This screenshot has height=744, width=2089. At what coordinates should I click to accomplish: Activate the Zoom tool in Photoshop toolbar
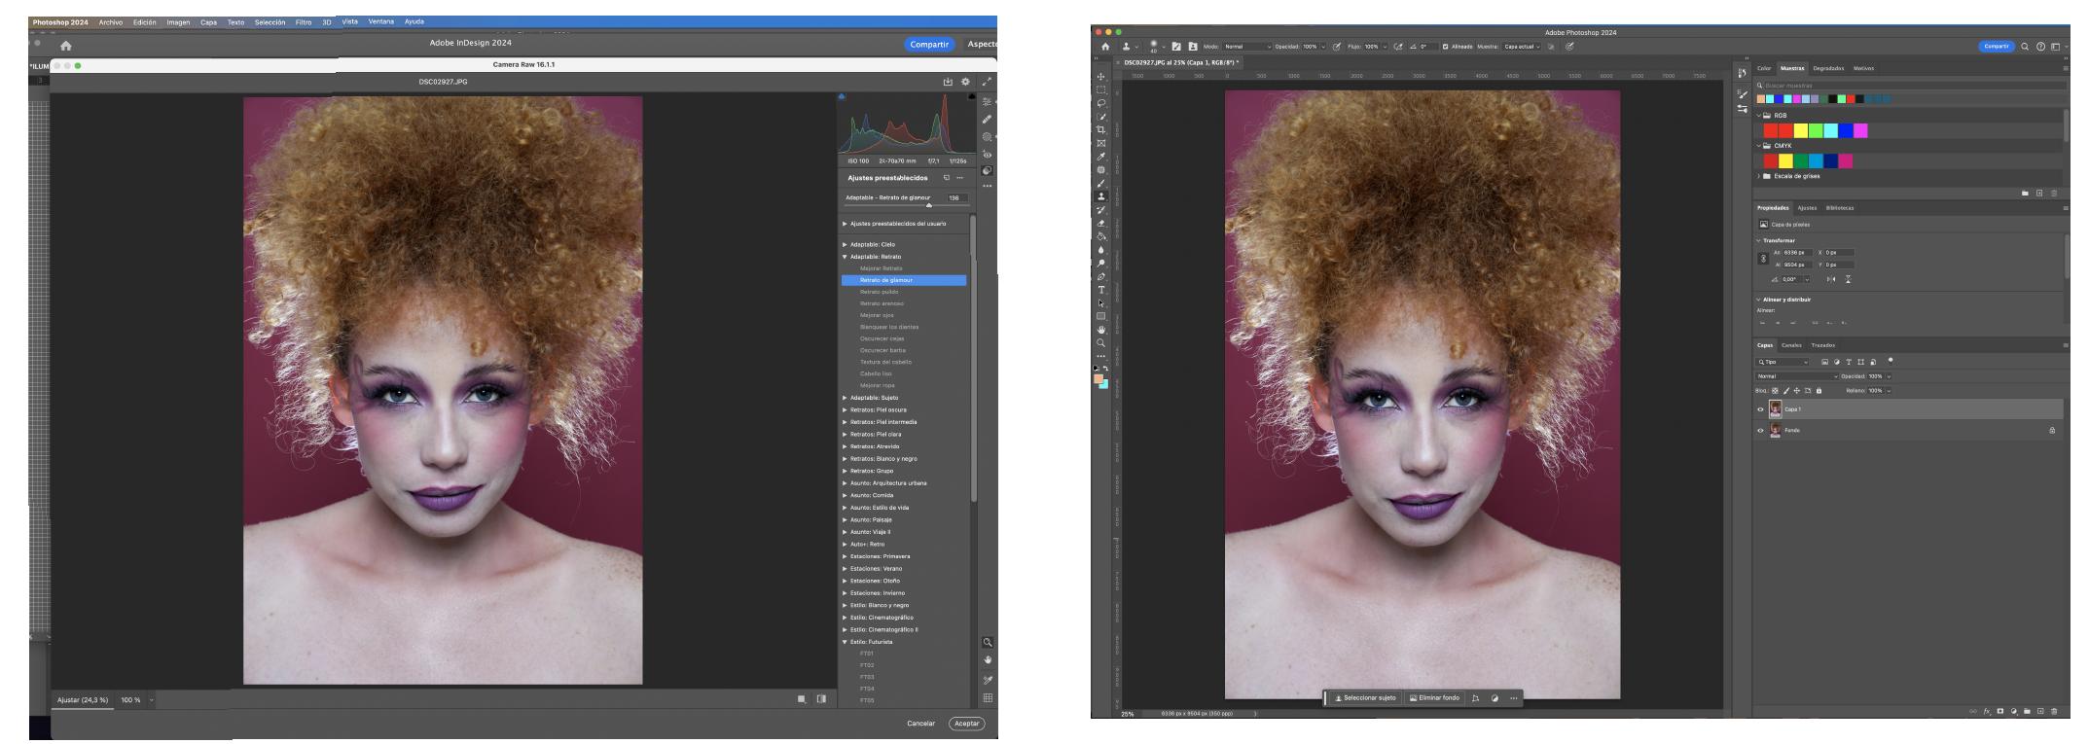click(x=1101, y=343)
